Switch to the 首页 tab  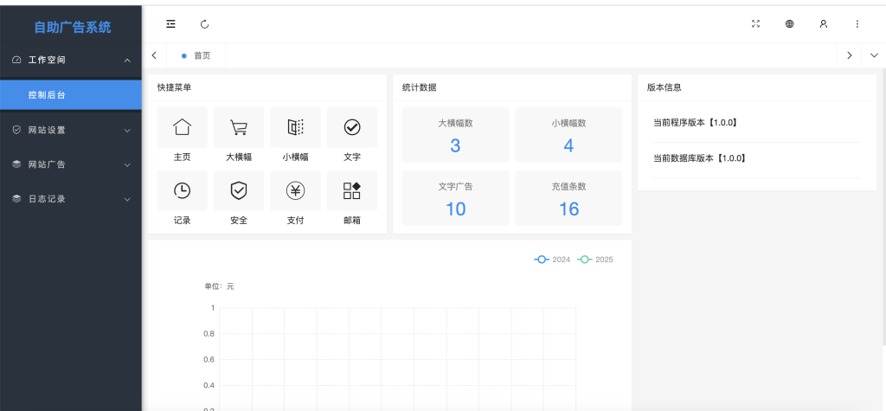click(197, 55)
